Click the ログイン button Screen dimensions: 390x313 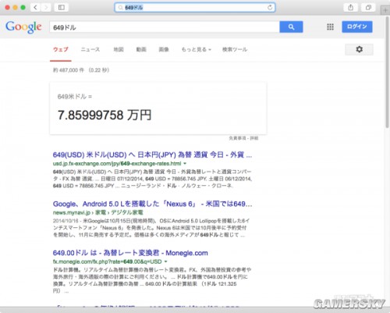click(357, 27)
